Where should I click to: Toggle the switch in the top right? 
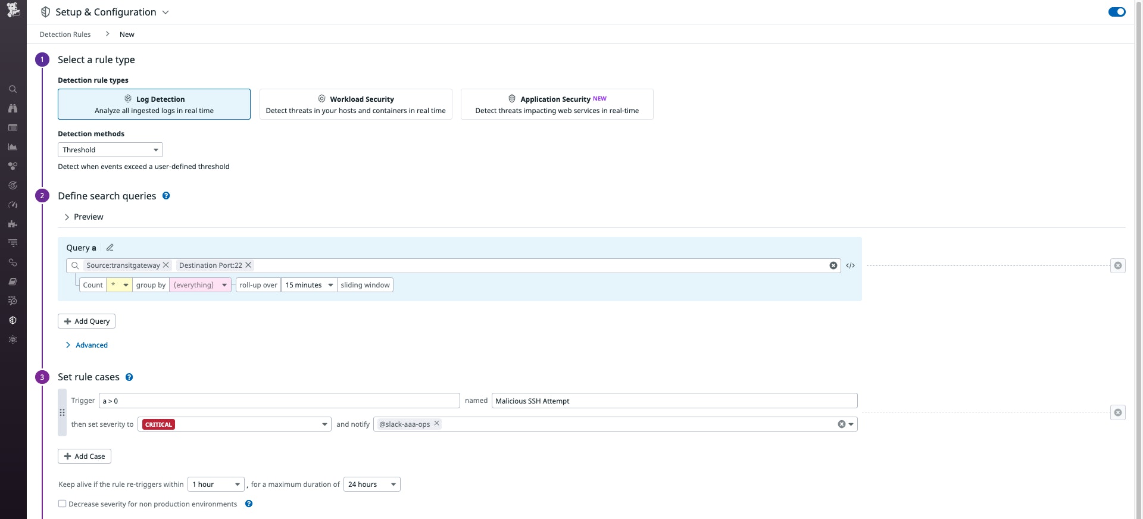click(x=1116, y=12)
